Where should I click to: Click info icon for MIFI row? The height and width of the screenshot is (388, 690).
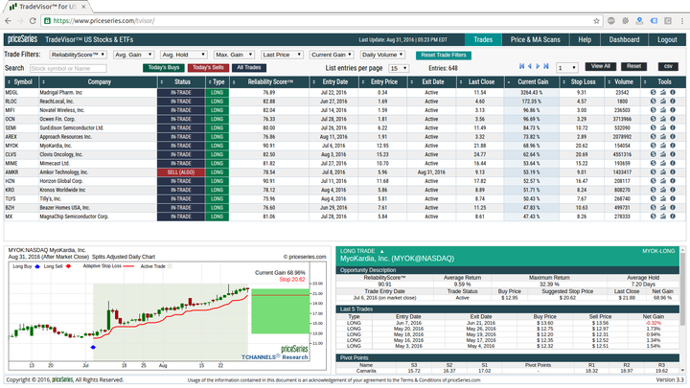(673, 110)
